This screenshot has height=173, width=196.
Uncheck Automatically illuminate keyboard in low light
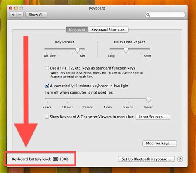[x=47, y=86]
